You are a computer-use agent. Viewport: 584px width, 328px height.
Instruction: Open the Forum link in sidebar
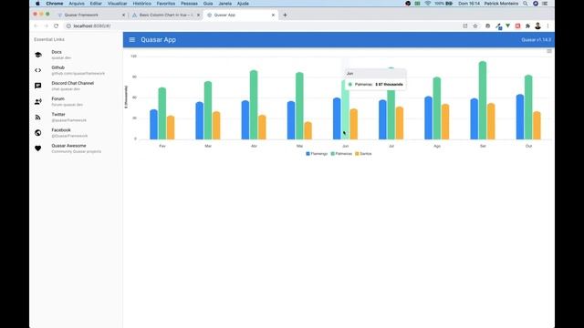point(76,101)
